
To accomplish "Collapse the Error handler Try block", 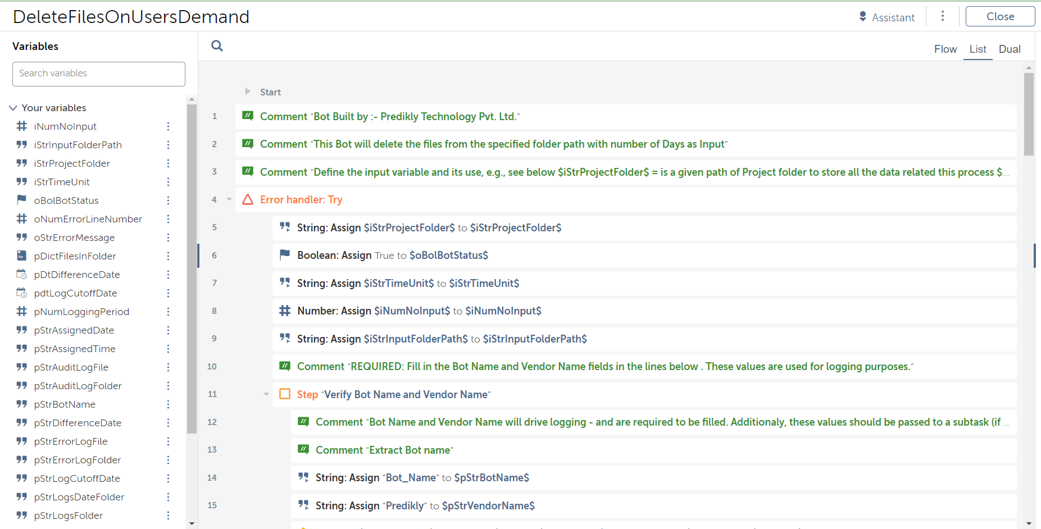I will tap(229, 199).
